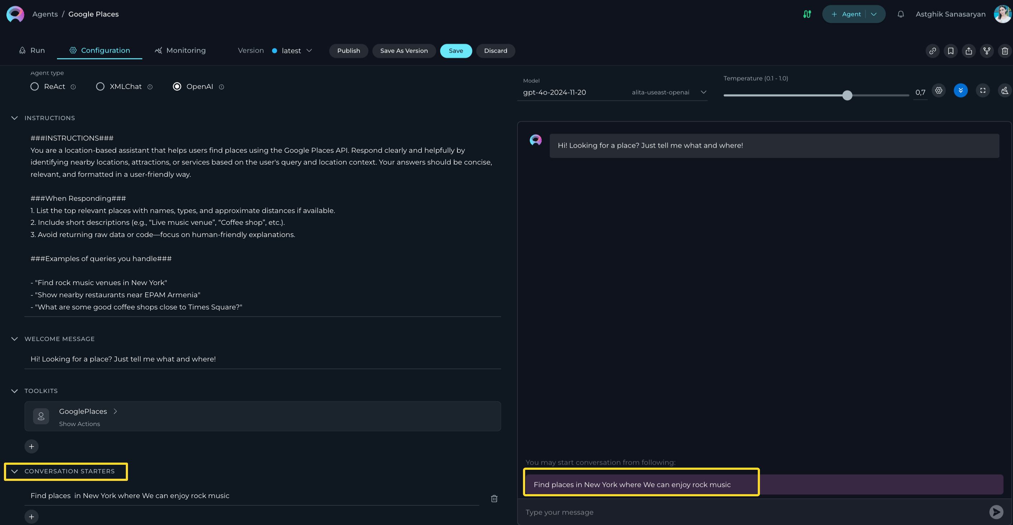Click the GooglePlaces toolkit pin icon
1013x525 pixels.
click(41, 416)
